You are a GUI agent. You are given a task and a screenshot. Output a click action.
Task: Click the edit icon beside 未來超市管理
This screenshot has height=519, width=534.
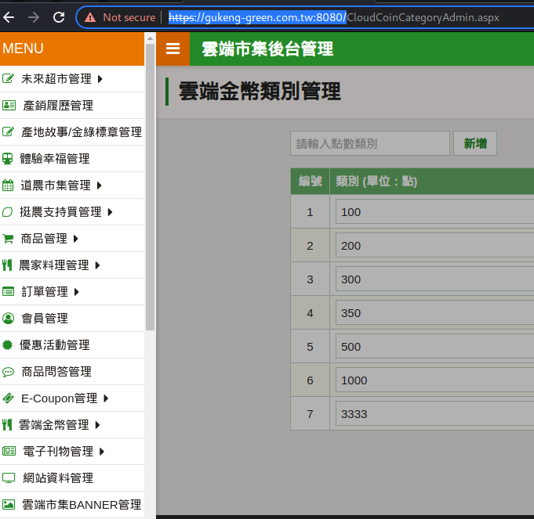point(8,79)
